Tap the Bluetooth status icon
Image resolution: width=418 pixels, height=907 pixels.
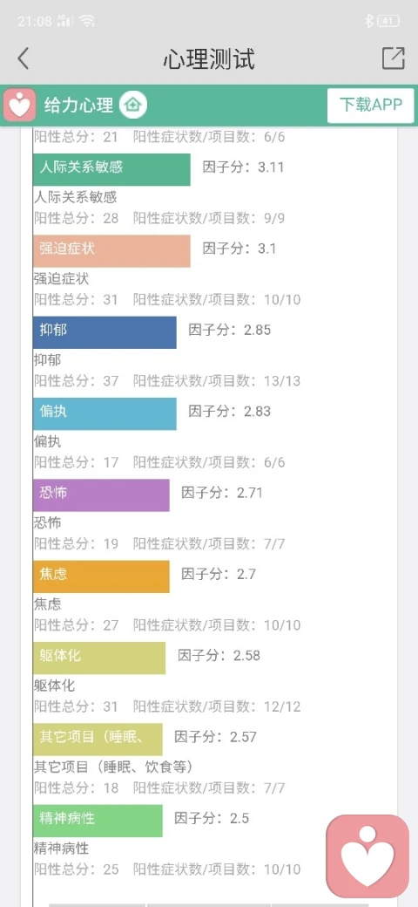coord(368,22)
